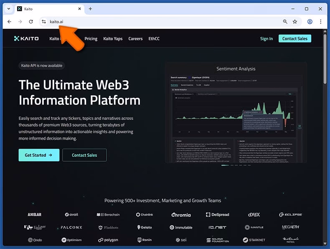Click the Get Started button
Viewport: 330px width, 249px height.
point(39,155)
